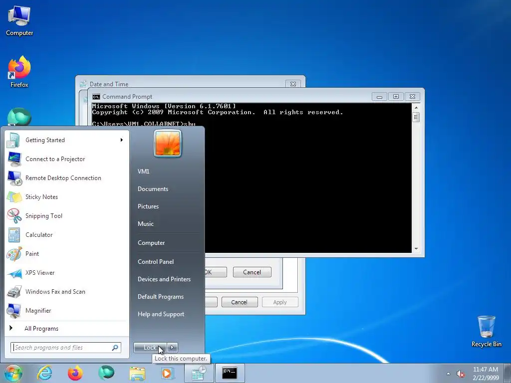This screenshot has width=511, height=383.
Task: Close the Date and Time window
Action: 293,84
